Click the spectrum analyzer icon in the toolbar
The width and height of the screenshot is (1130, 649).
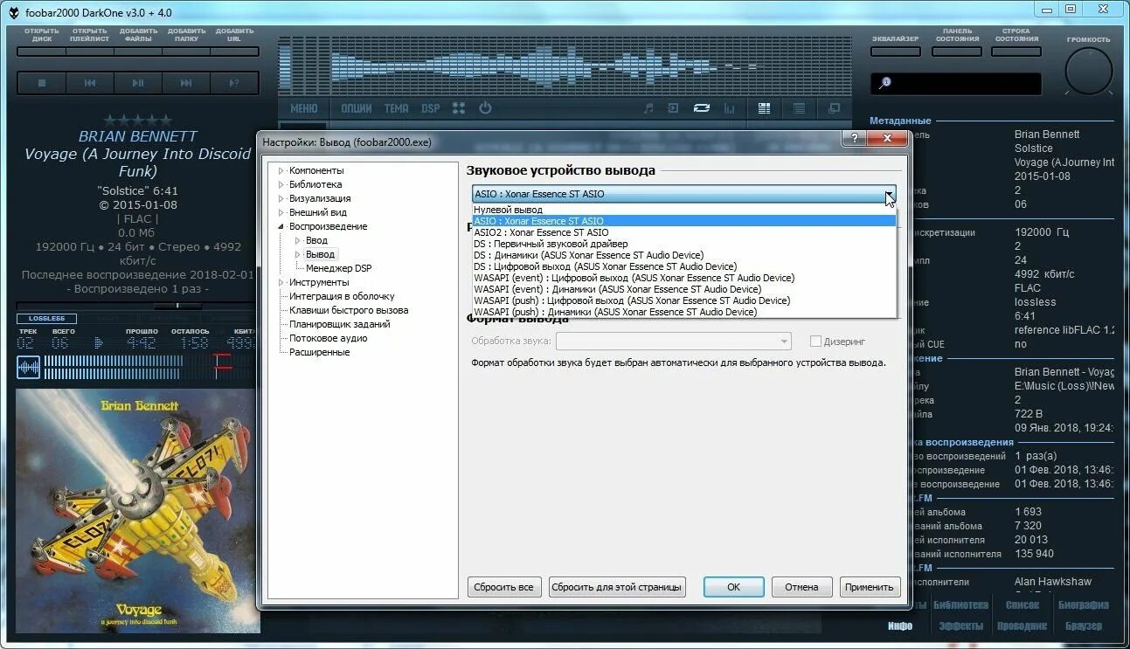(729, 107)
